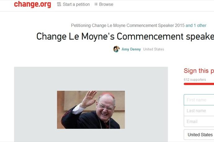Follow the 'and 1 other' link
Viewport: 214px width, 142px height.
coord(196,25)
